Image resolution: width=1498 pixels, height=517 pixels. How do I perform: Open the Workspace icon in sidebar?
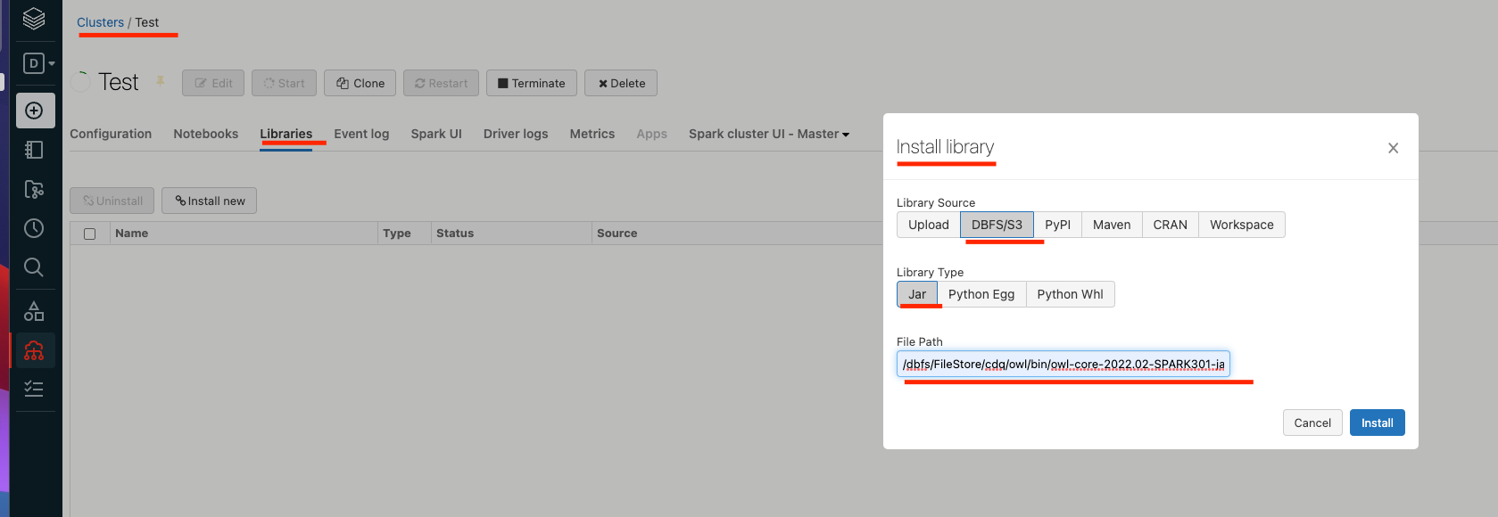(x=34, y=150)
